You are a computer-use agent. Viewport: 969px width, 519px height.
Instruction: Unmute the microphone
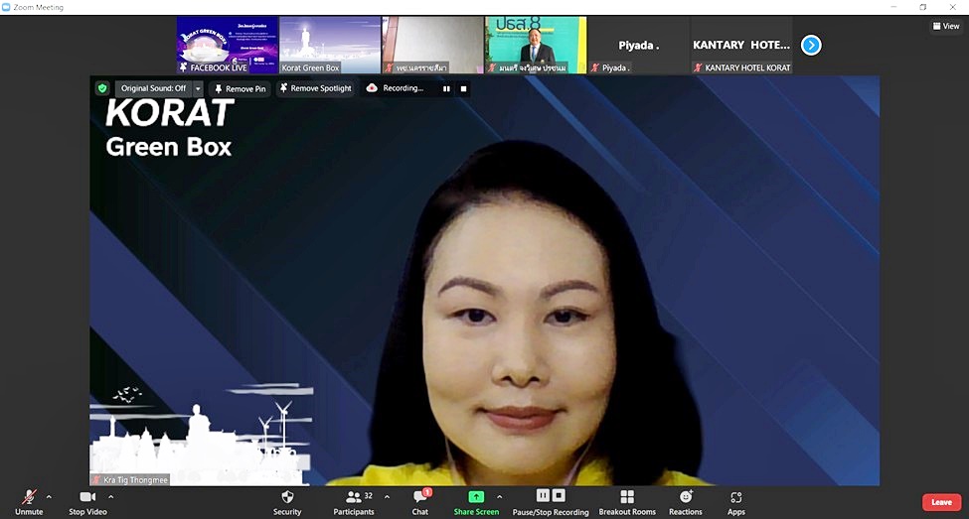[29, 502]
